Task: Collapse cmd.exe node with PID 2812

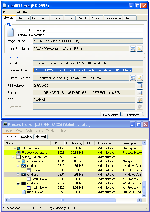Action: point(18,166)
